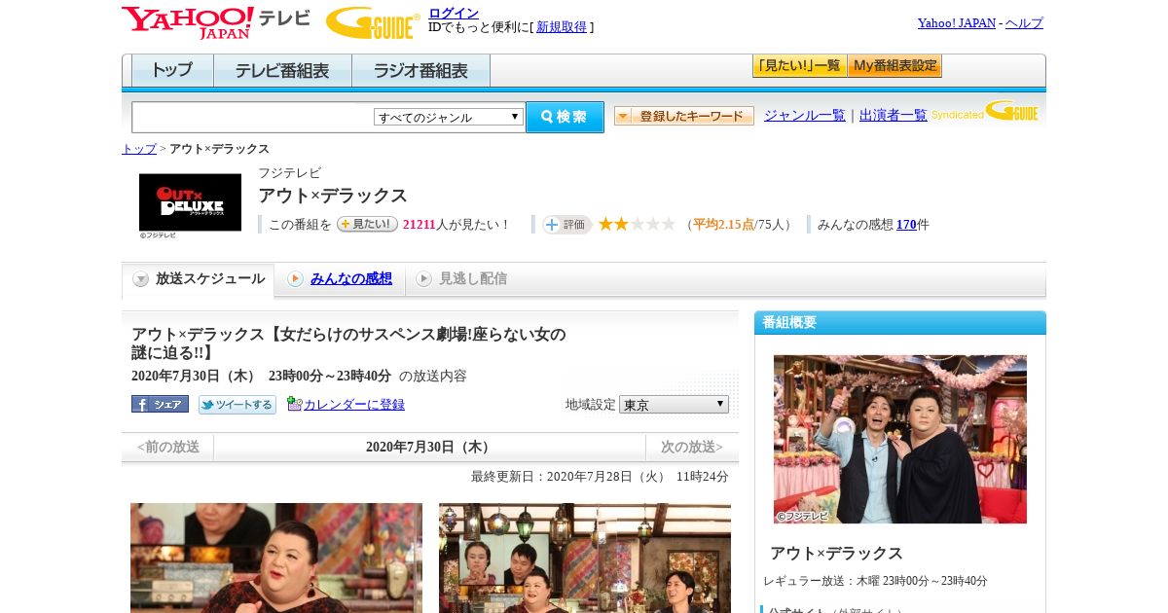Screen dimensions: 1168x613
Task: Select the 見逃し配信 tab
Action: tap(461, 279)
